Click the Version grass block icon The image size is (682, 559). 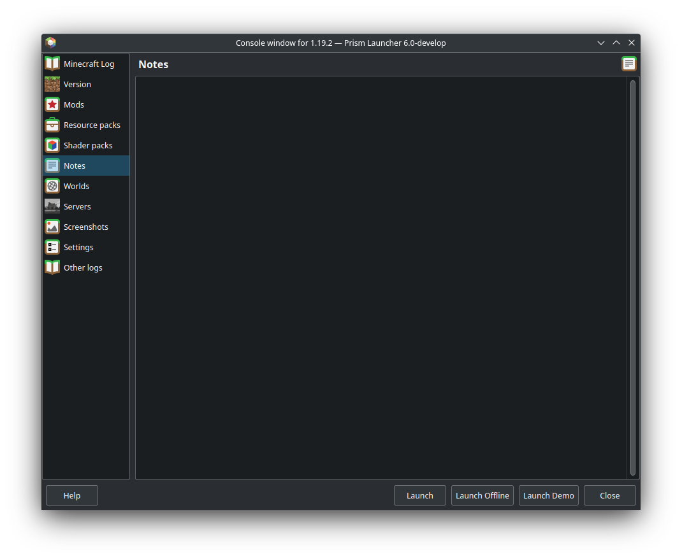pyautogui.click(x=52, y=84)
